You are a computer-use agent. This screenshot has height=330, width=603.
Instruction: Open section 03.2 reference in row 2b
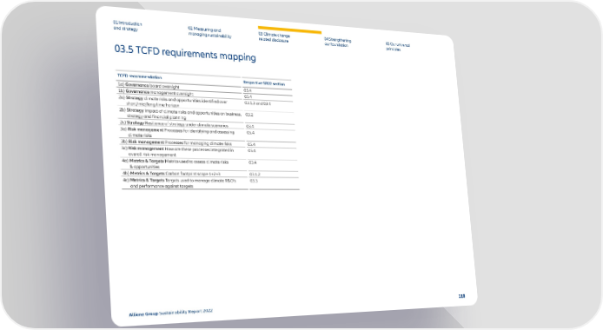point(249,115)
